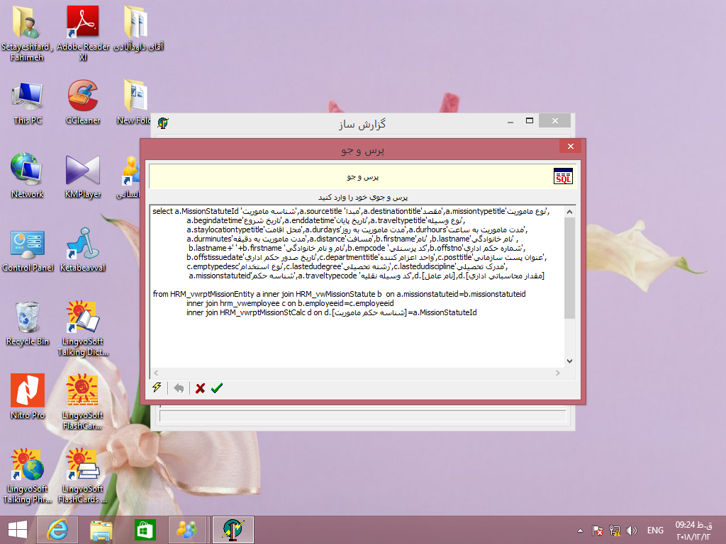The height and width of the screenshot is (544, 726).
Task: Click the SQL icon in query header
Action: tap(563, 176)
